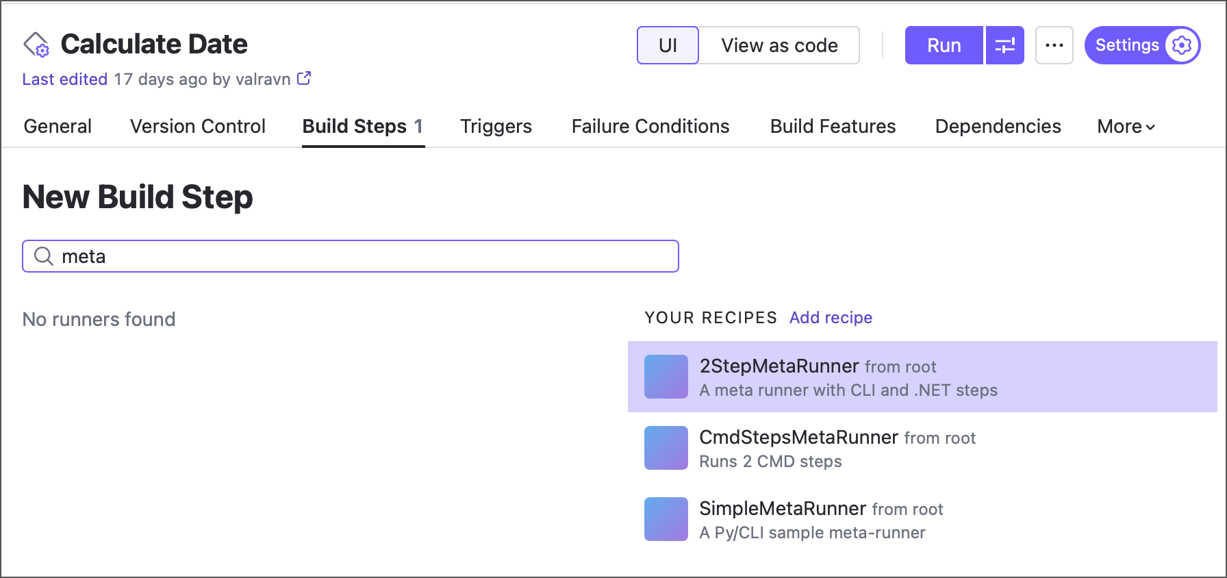Select the SimpleMetaRunner recipe icon
The height and width of the screenshot is (578, 1227).
click(x=665, y=519)
